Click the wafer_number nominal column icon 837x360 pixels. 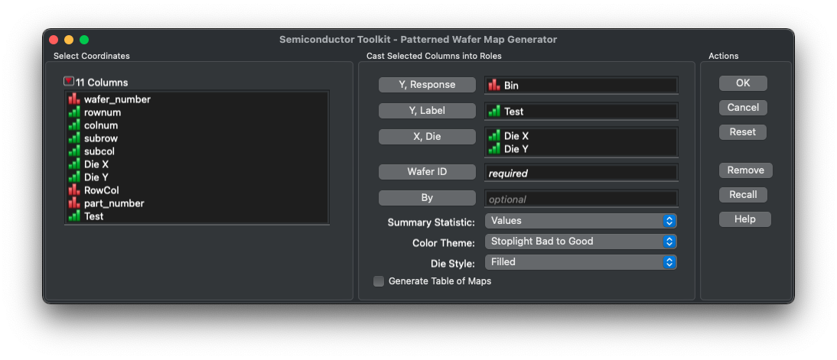click(74, 99)
